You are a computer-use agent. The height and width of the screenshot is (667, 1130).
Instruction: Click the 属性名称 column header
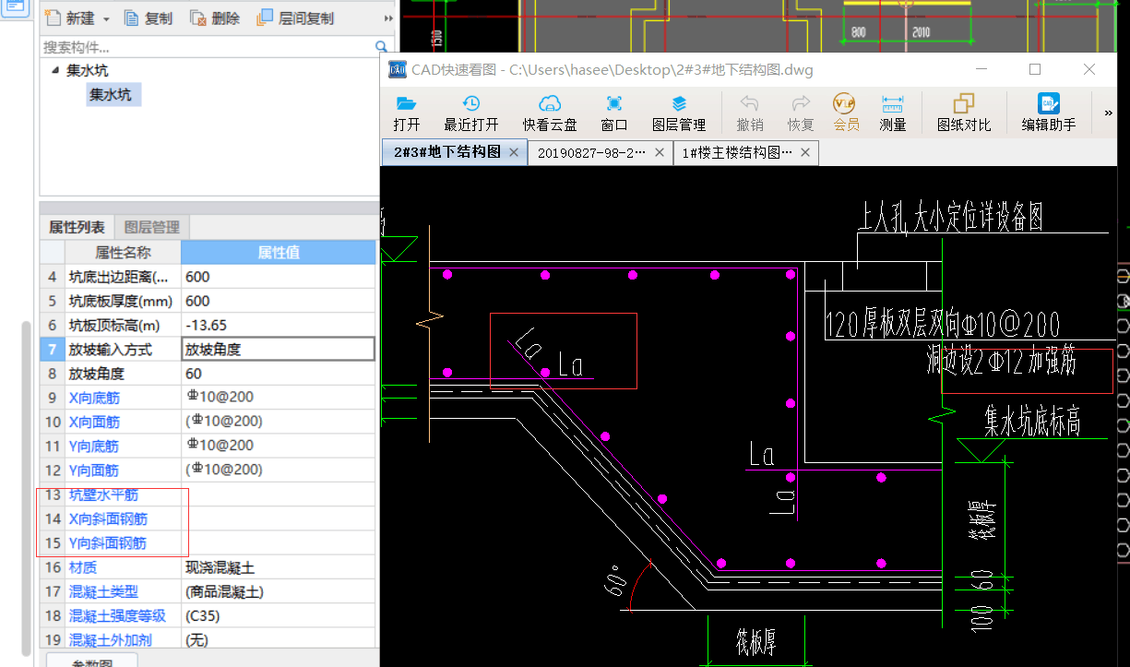(x=123, y=252)
